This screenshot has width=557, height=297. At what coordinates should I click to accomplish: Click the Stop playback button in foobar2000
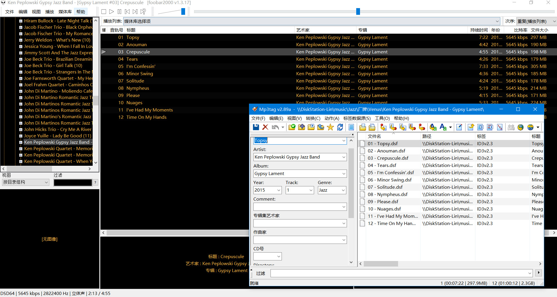[x=104, y=12]
